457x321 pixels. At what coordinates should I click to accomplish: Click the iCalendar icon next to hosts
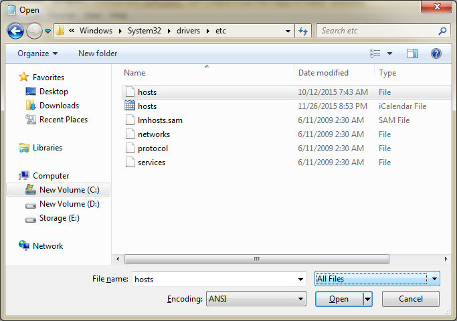[x=130, y=106]
